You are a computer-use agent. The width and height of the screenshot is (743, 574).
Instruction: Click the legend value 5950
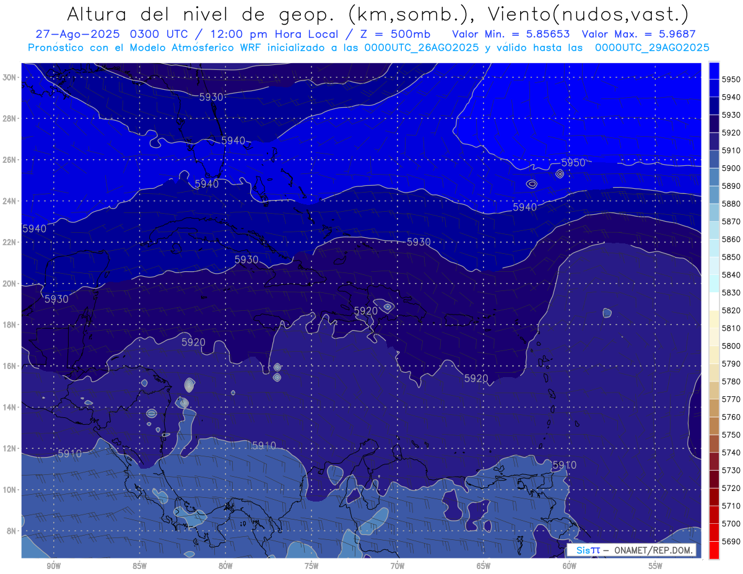coord(731,79)
